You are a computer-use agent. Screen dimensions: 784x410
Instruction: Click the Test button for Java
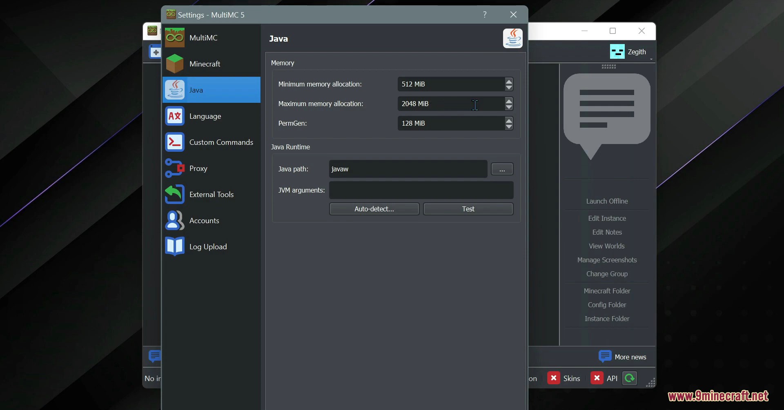(x=468, y=209)
